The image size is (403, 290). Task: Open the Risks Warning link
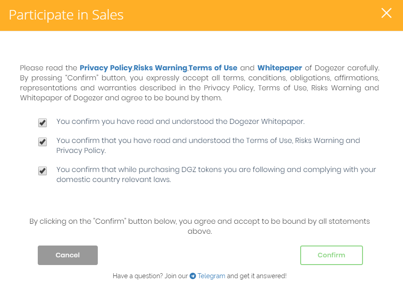[160, 68]
